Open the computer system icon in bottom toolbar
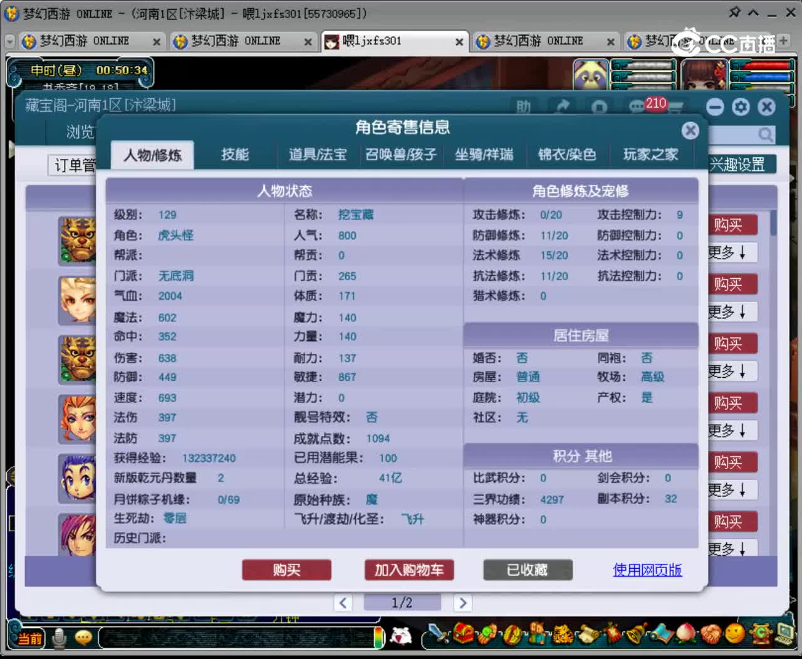The width and height of the screenshot is (802, 659). [784, 634]
